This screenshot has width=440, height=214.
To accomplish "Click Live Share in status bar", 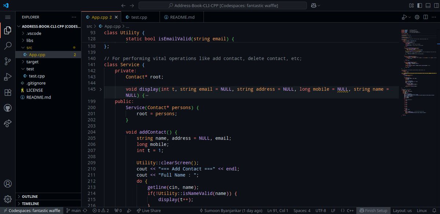I will point(148,211).
